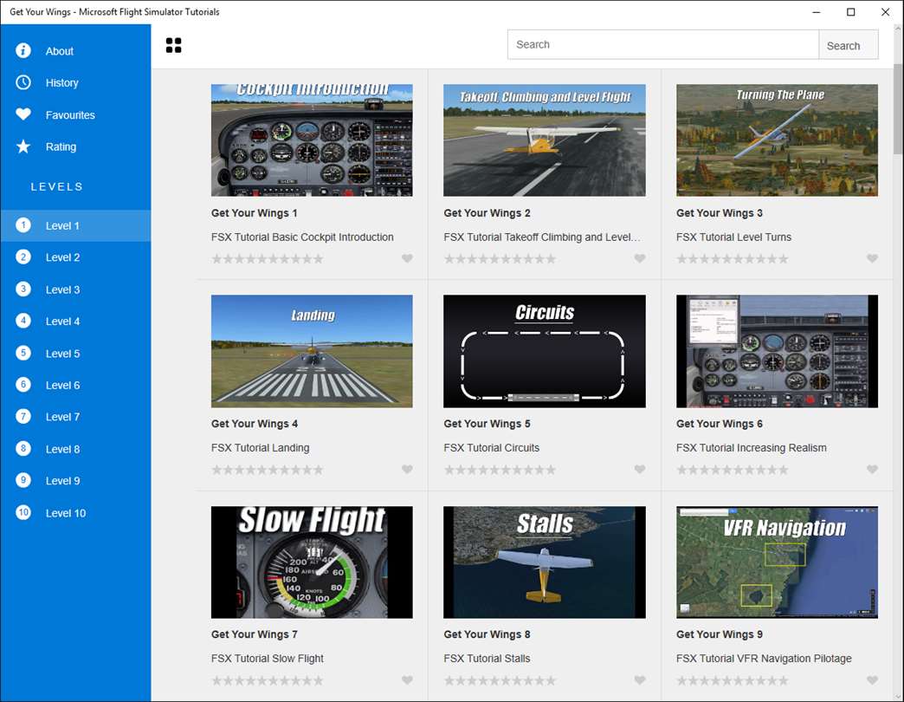Favourite Get Your Wings 8 with heart
Viewport: 904px width, 702px height.
pos(640,680)
